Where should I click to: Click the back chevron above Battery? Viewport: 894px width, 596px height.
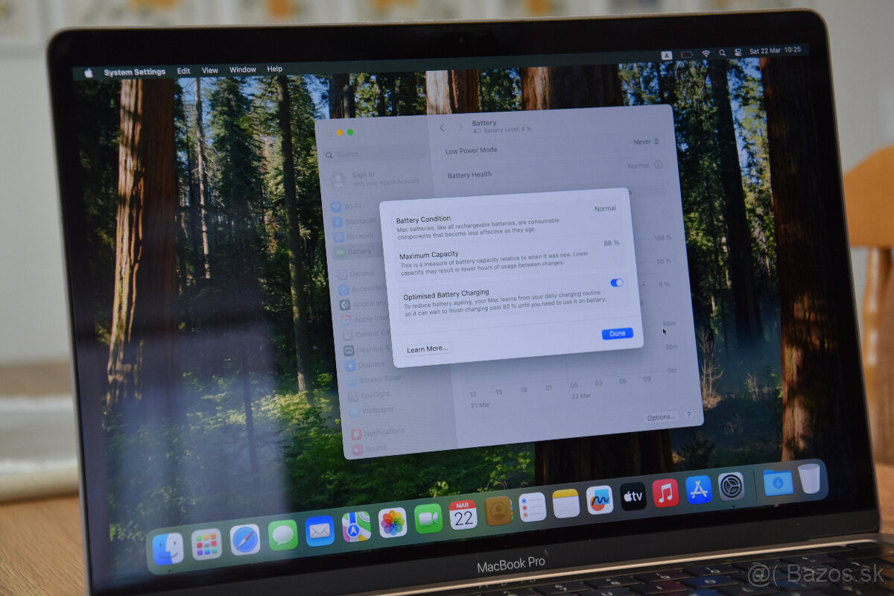[441, 128]
